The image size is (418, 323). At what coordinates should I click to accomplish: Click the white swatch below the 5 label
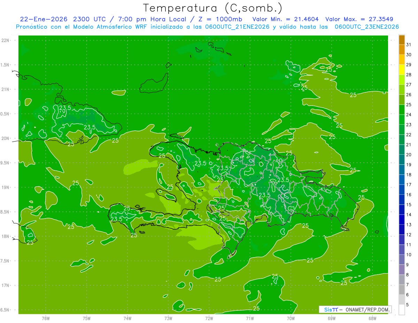(402, 310)
